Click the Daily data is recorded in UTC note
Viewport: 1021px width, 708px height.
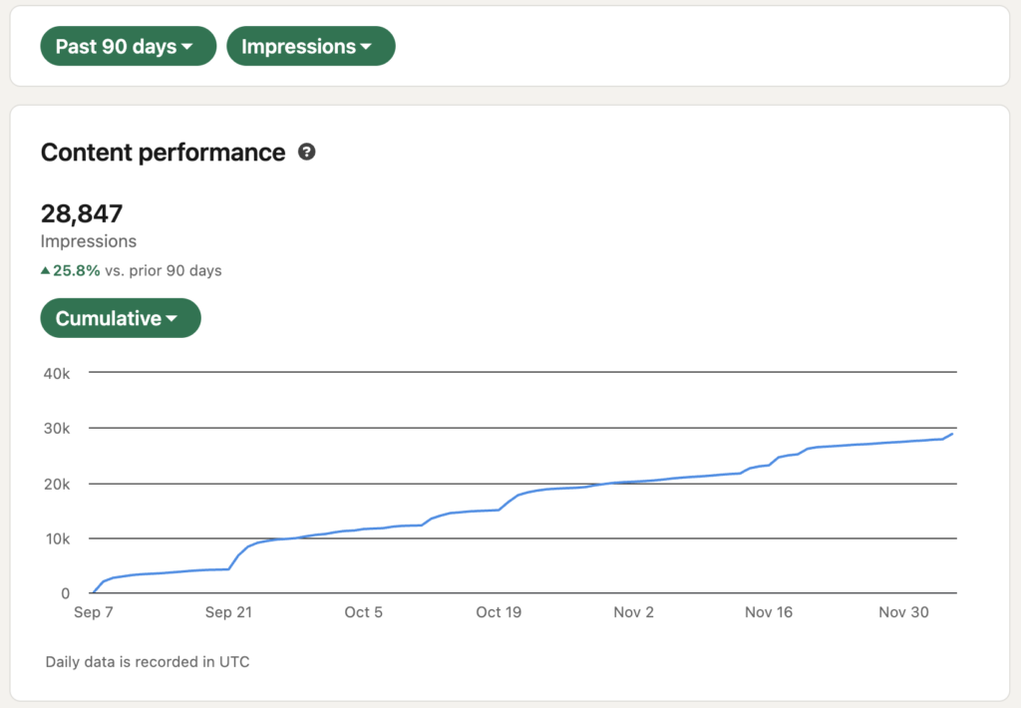[148, 662]
